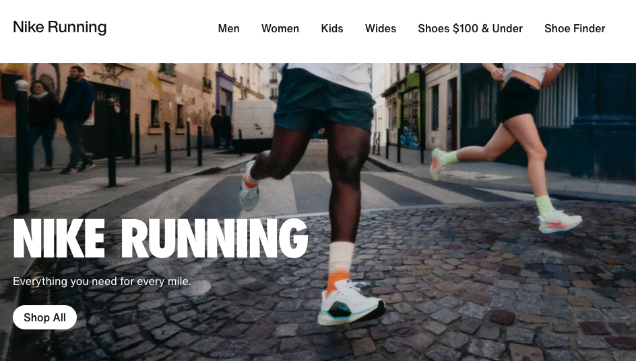Go to the Kids section
636x361 pixels.
point(332,29)
